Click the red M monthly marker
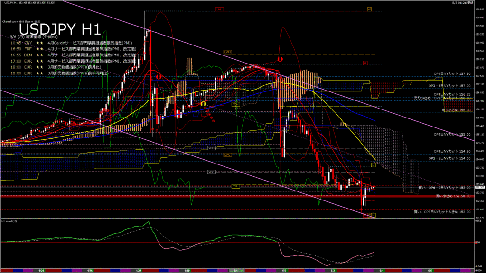 (365, 63)
